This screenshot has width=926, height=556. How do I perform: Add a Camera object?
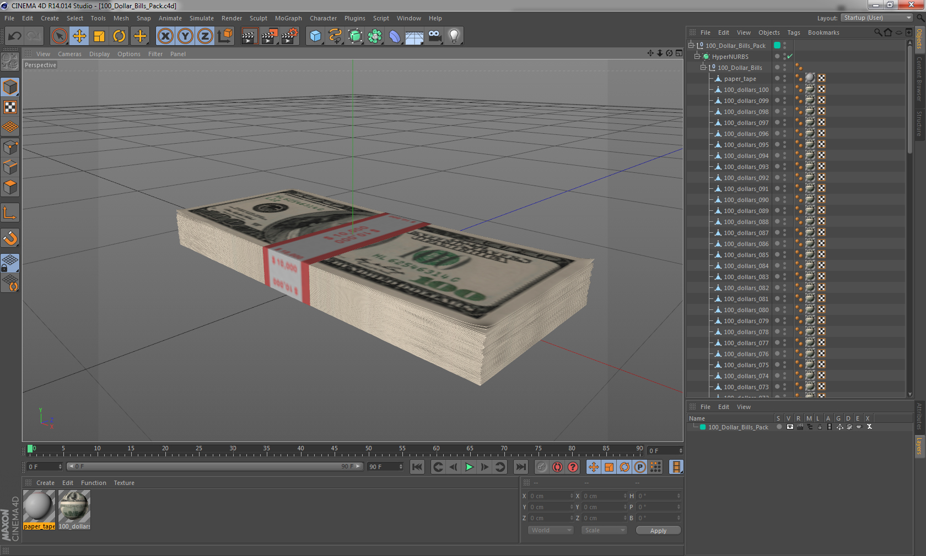pyautogui.click(x=434, y=36)
